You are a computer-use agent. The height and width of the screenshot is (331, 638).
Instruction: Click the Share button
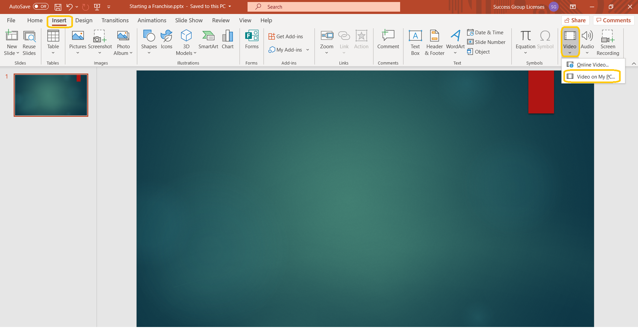[x=575, y=20]
